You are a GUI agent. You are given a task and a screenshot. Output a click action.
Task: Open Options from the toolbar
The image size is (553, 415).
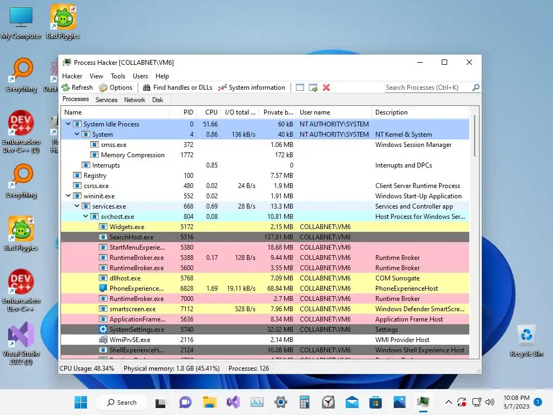(116, 88)
